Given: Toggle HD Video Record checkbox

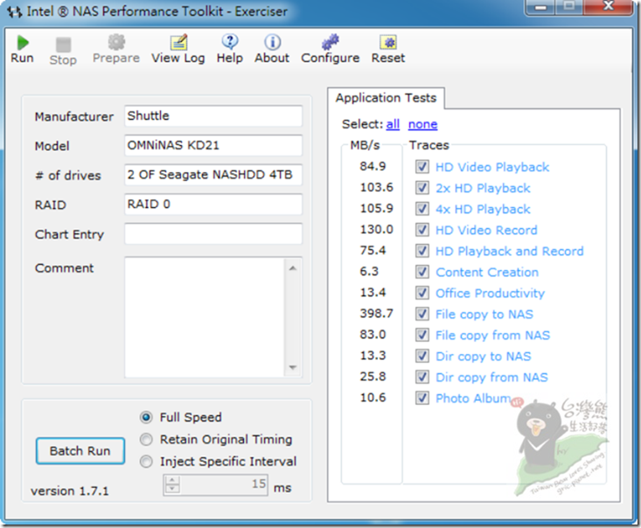Looking at the screenshot, I should [x=422, y=230].
